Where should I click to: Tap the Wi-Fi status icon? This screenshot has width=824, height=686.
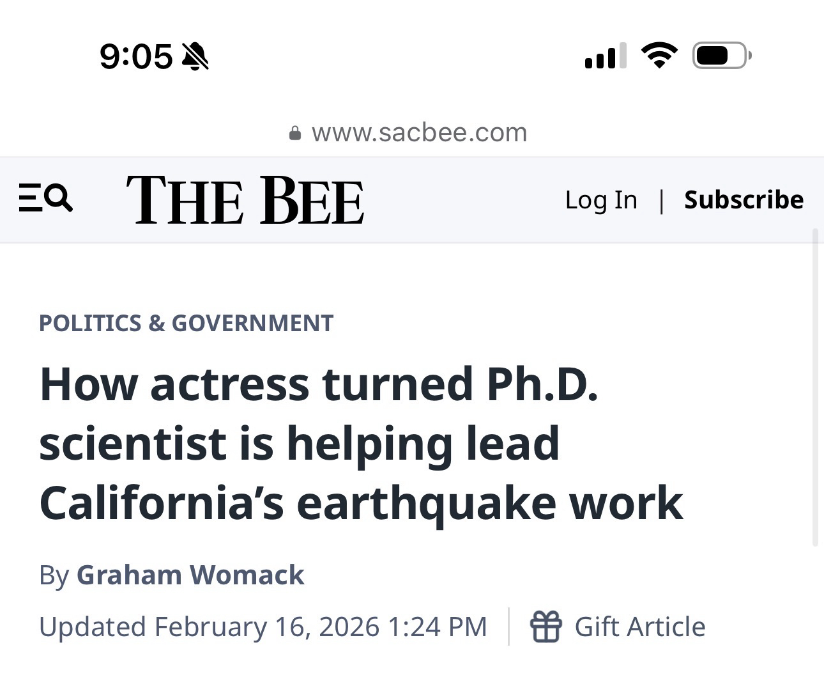tap(659, 56)
